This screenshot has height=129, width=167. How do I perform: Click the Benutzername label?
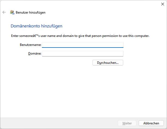(30, 45)
